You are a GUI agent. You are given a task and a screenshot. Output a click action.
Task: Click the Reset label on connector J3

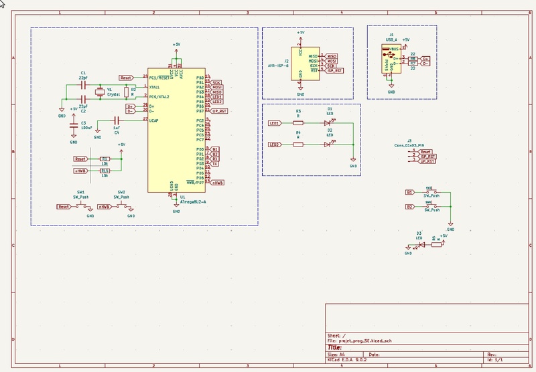pos(425,152)
